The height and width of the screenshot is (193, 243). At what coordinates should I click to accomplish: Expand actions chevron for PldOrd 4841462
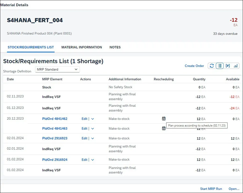93,119
